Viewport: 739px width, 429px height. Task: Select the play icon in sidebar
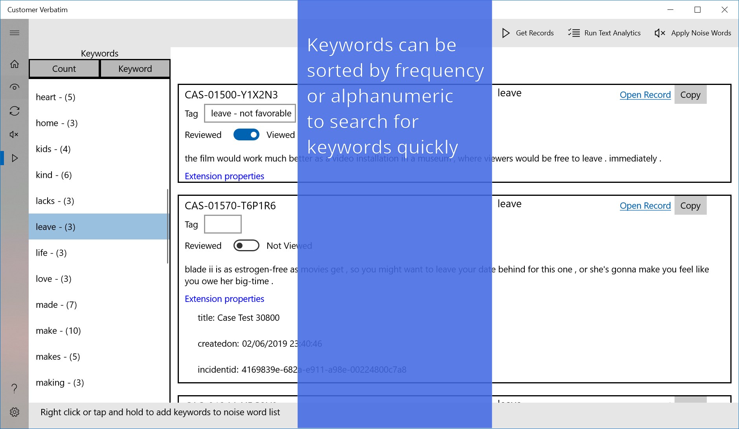(15, 158)
